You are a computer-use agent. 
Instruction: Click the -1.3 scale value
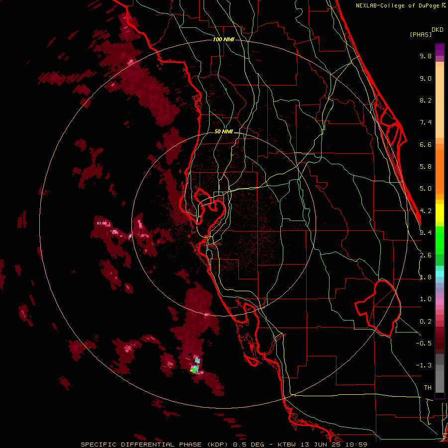[x=424, y=365]
